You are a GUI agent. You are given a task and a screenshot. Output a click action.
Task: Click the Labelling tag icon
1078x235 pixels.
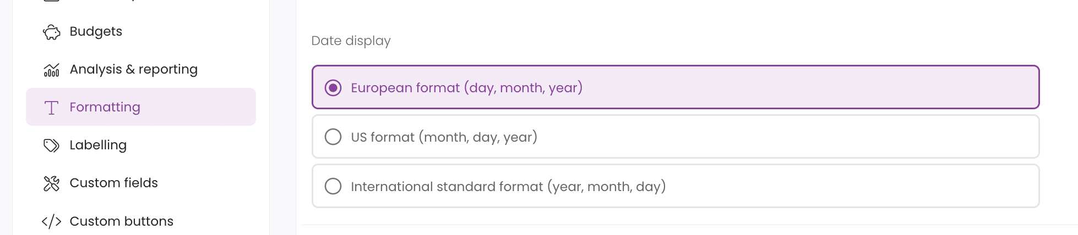(51, 146)
